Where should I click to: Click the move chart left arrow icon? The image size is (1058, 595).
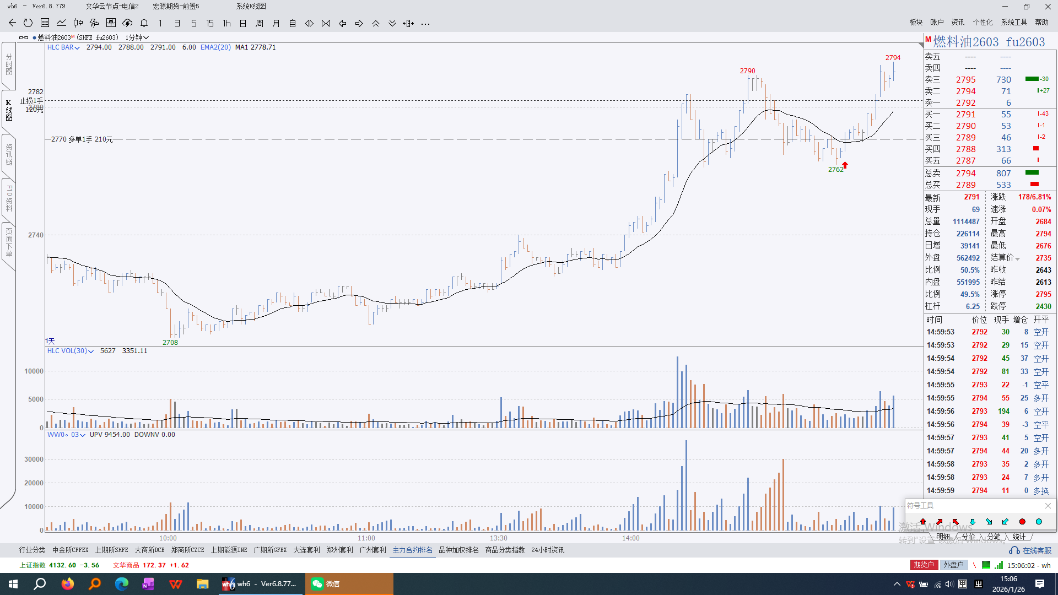342,23
